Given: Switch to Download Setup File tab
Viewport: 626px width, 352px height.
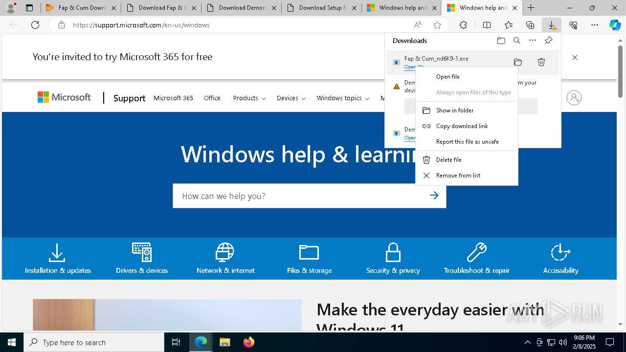Looking at the screenshot, I should (x=321, y=8).
